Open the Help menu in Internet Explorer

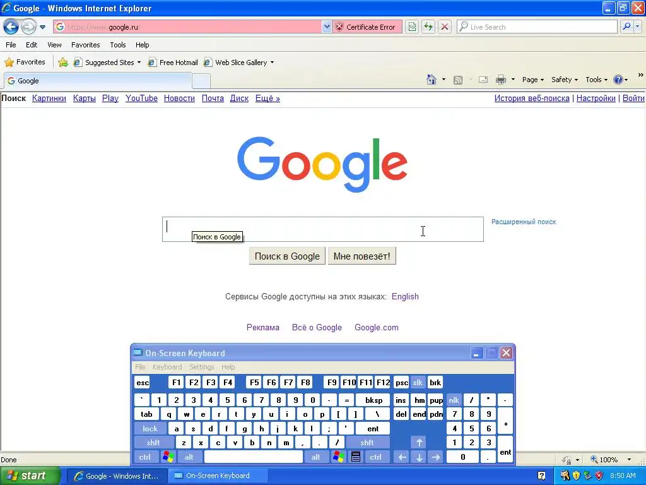coord(143,45)
